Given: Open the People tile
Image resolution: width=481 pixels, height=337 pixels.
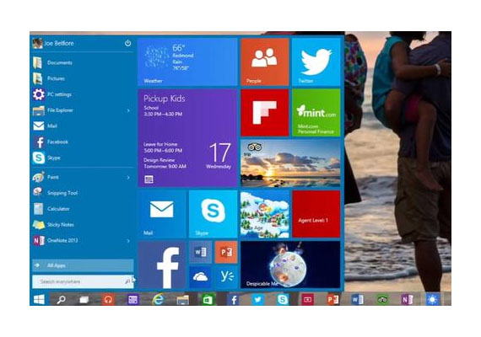Looking at the screenshot, I should tap(265, 62).
